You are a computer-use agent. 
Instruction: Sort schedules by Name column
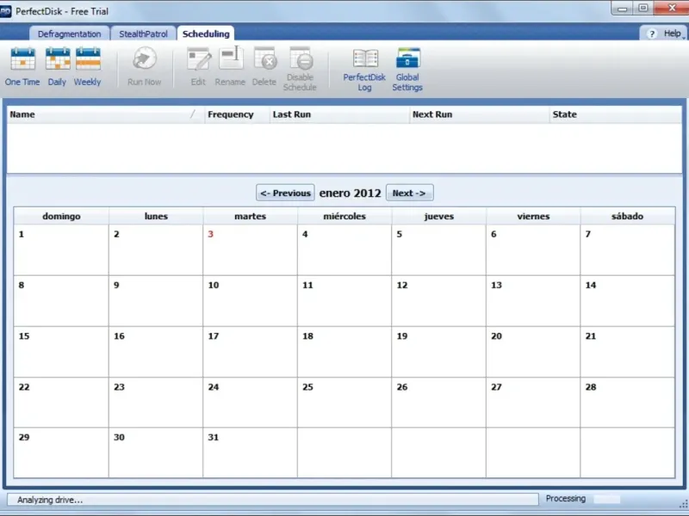105,114
